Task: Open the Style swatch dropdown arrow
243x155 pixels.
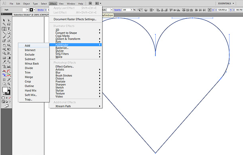Action: [x=112, y=10]
